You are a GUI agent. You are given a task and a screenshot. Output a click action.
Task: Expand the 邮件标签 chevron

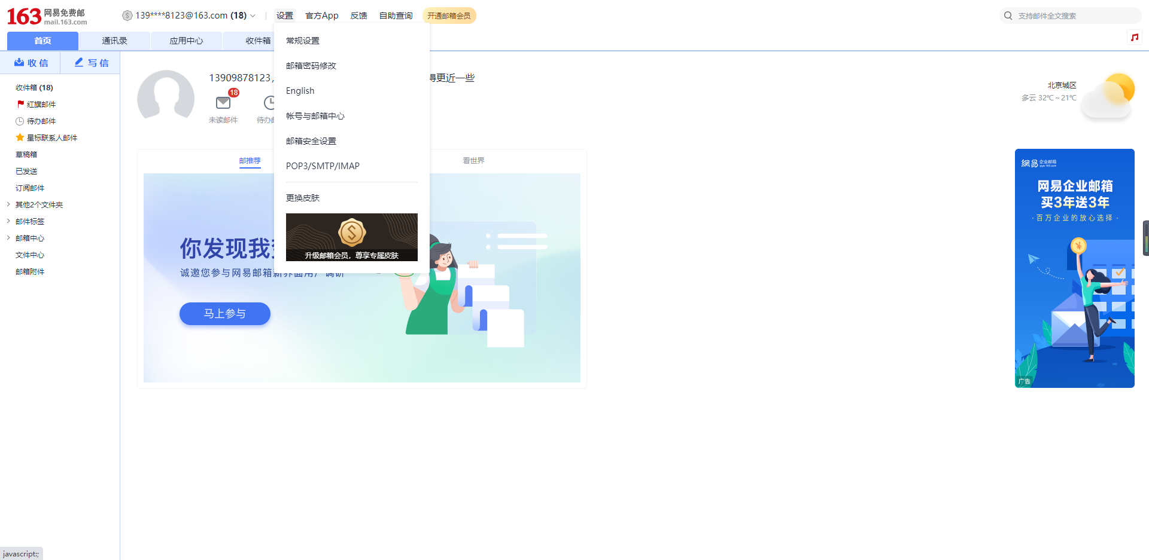click(8, 221)
